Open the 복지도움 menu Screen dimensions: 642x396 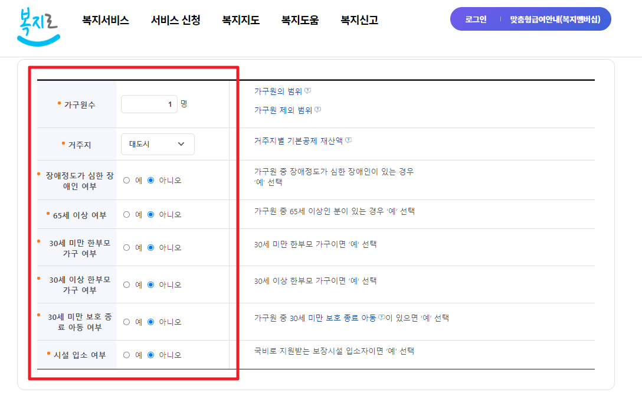click(x=300, y=20)
